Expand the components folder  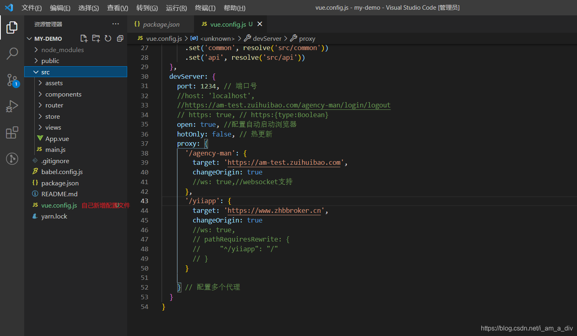[x=40, y=94]
